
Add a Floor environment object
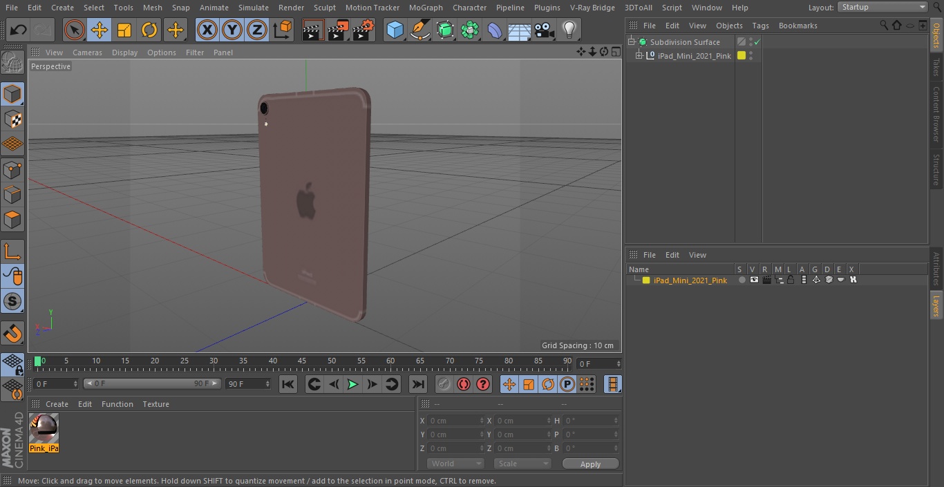click(x=520, y=30)
